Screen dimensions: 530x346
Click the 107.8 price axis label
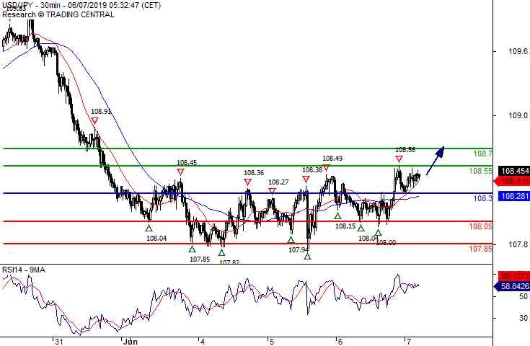coord(518,244)
